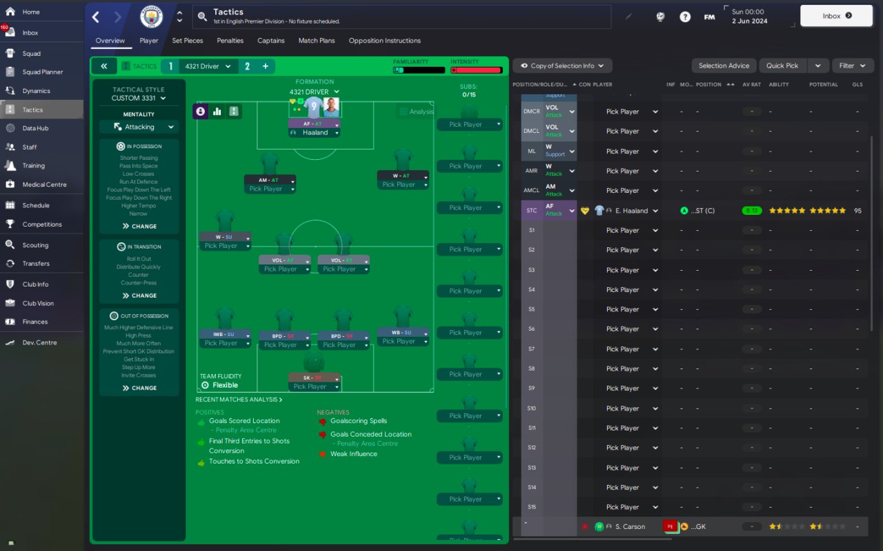Viewport: 883px width, 551px height.
Task: Add new tactic with plus icon
Action: [x=265, y=66]
